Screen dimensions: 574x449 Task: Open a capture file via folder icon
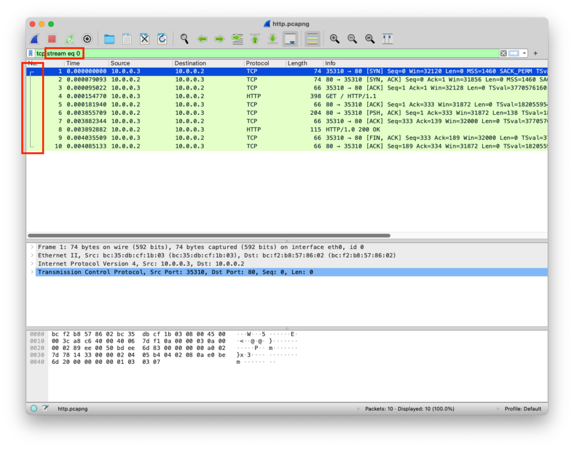(109, 39)
